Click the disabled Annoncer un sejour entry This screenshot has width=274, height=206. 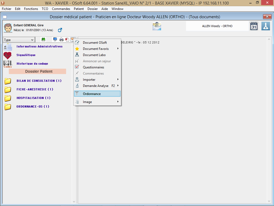point(97,61)
